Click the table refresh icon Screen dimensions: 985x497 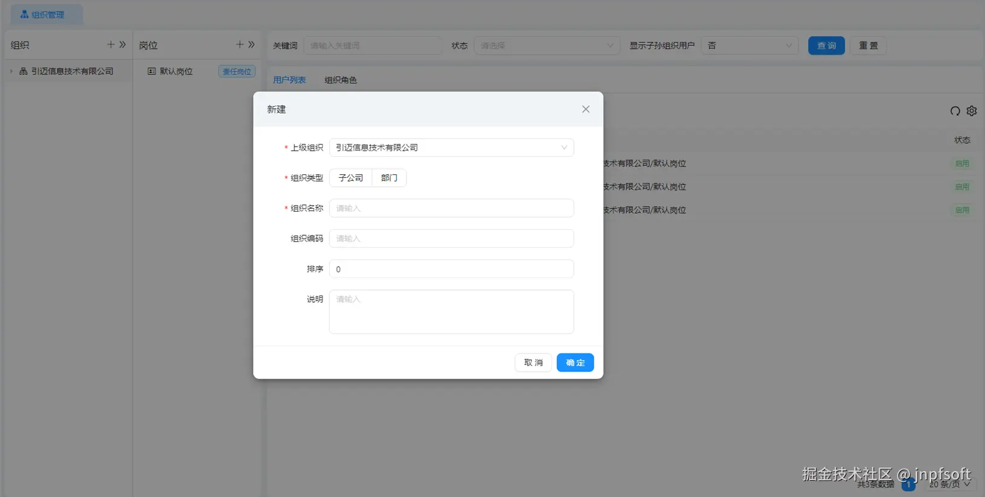[x=955, y=111]
